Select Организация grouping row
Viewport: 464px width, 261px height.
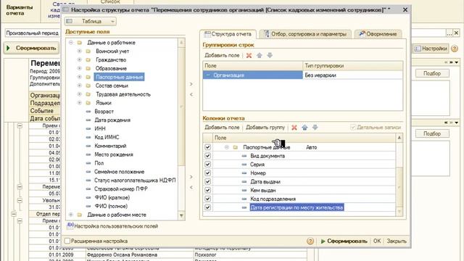(x=253, y=75)
